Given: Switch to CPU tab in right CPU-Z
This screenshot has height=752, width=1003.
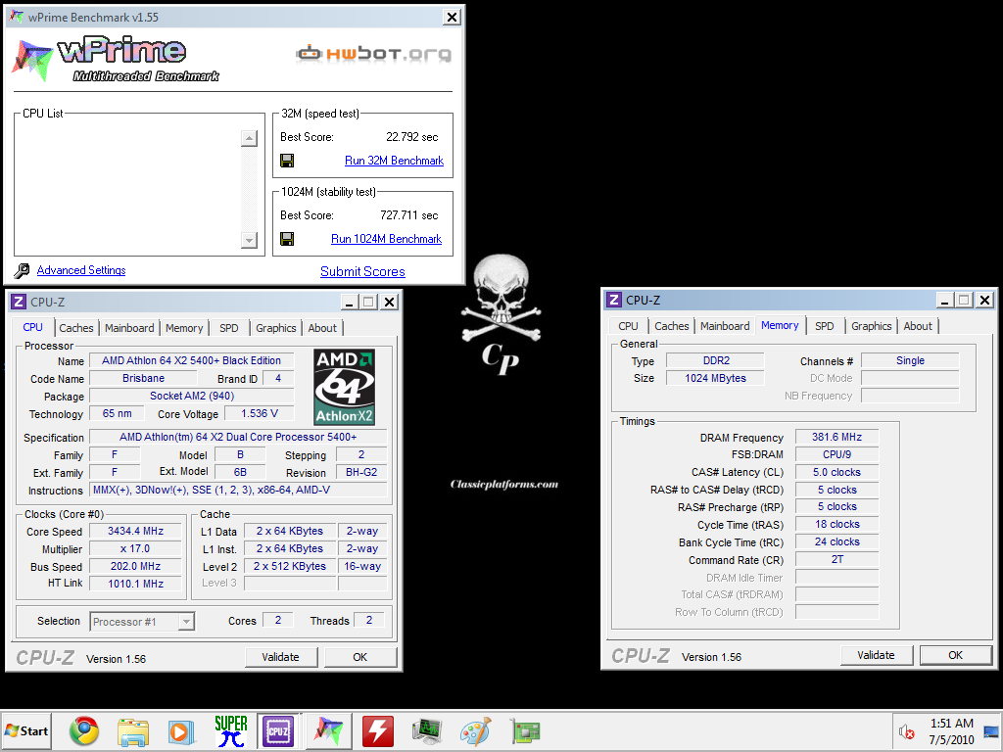Looking at the screenshot, I should pos(628,326).
